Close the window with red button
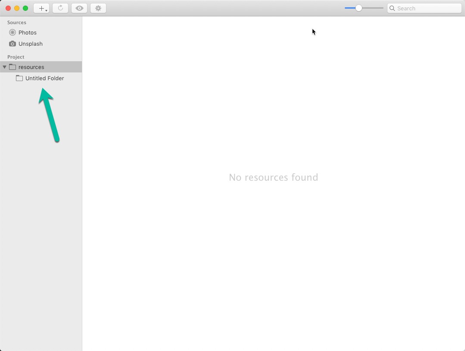Screen dimensions: 465x351 pyautogui.click(x=8, y=8)
